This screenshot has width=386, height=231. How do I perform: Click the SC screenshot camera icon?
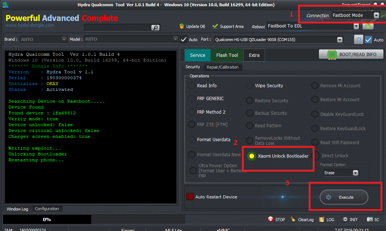pos(370,219)
